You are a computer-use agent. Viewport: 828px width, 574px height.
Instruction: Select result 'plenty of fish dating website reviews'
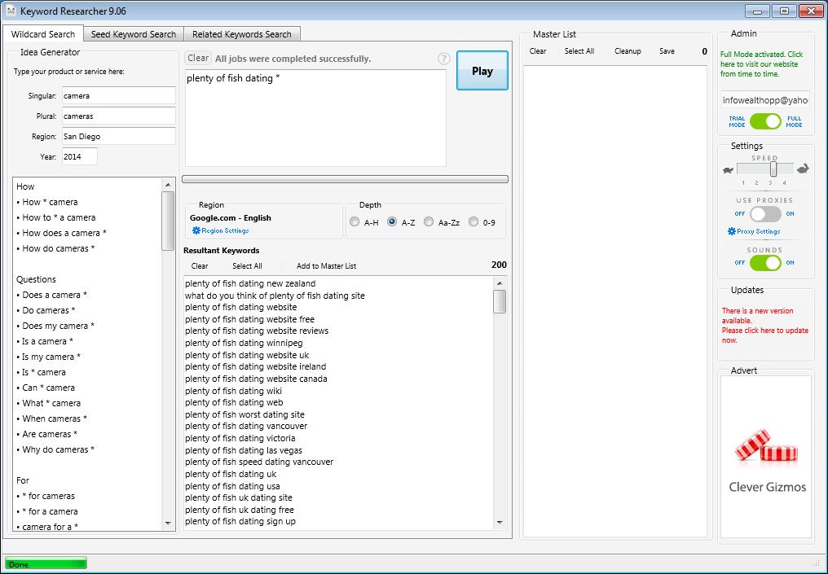tap(257, 331)
